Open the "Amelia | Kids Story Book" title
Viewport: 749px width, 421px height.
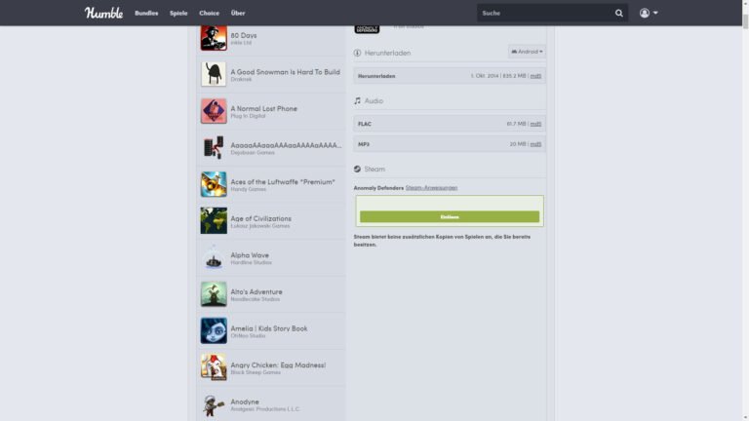click(269, 328)
